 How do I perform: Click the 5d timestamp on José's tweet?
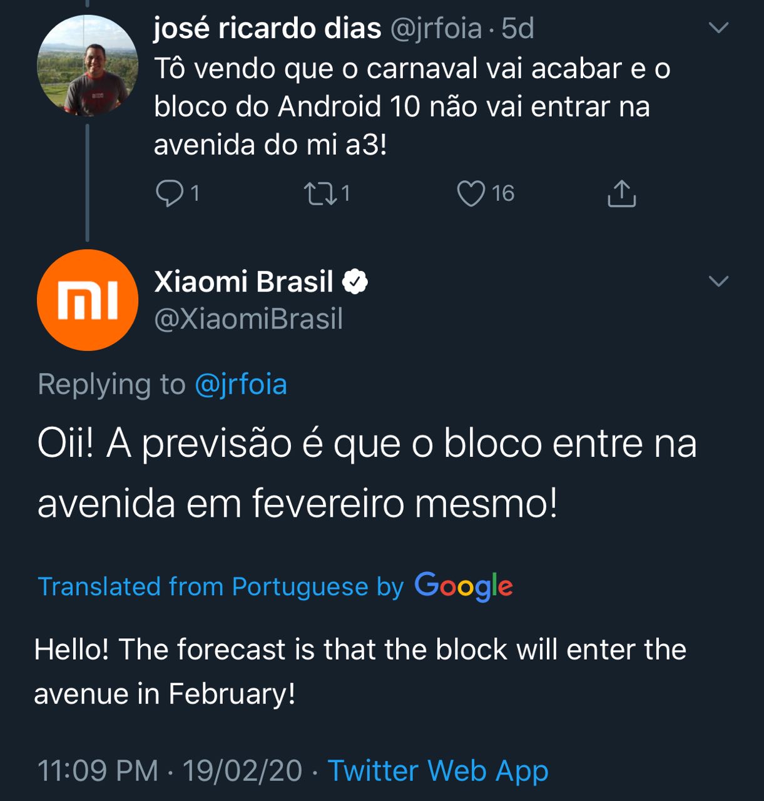518,29
